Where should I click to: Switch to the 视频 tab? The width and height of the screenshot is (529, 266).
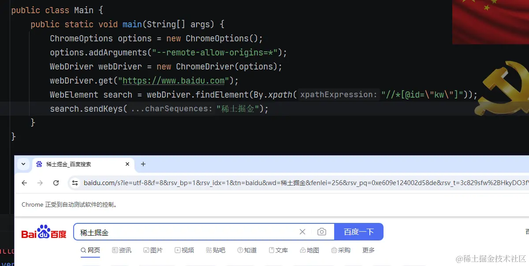click(x=184, y=250)
